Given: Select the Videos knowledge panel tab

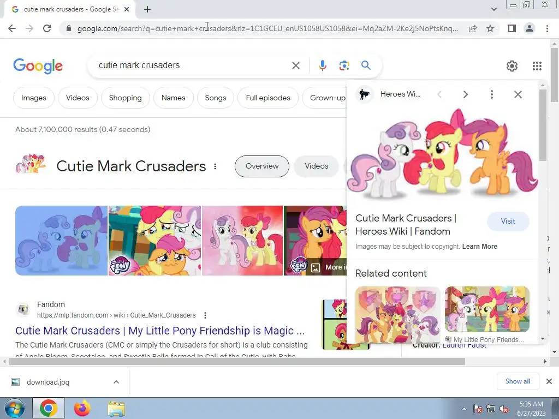Looking at the screenshot, I should [x=316, y=166].
